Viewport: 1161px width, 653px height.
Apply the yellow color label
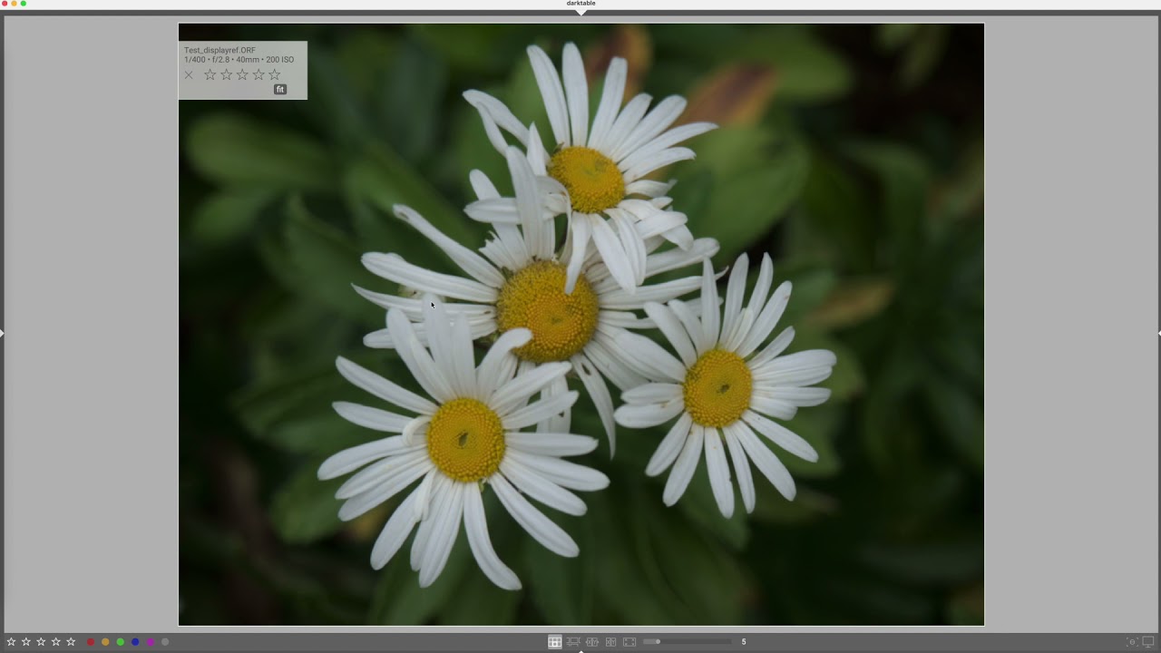click(105, 642)
